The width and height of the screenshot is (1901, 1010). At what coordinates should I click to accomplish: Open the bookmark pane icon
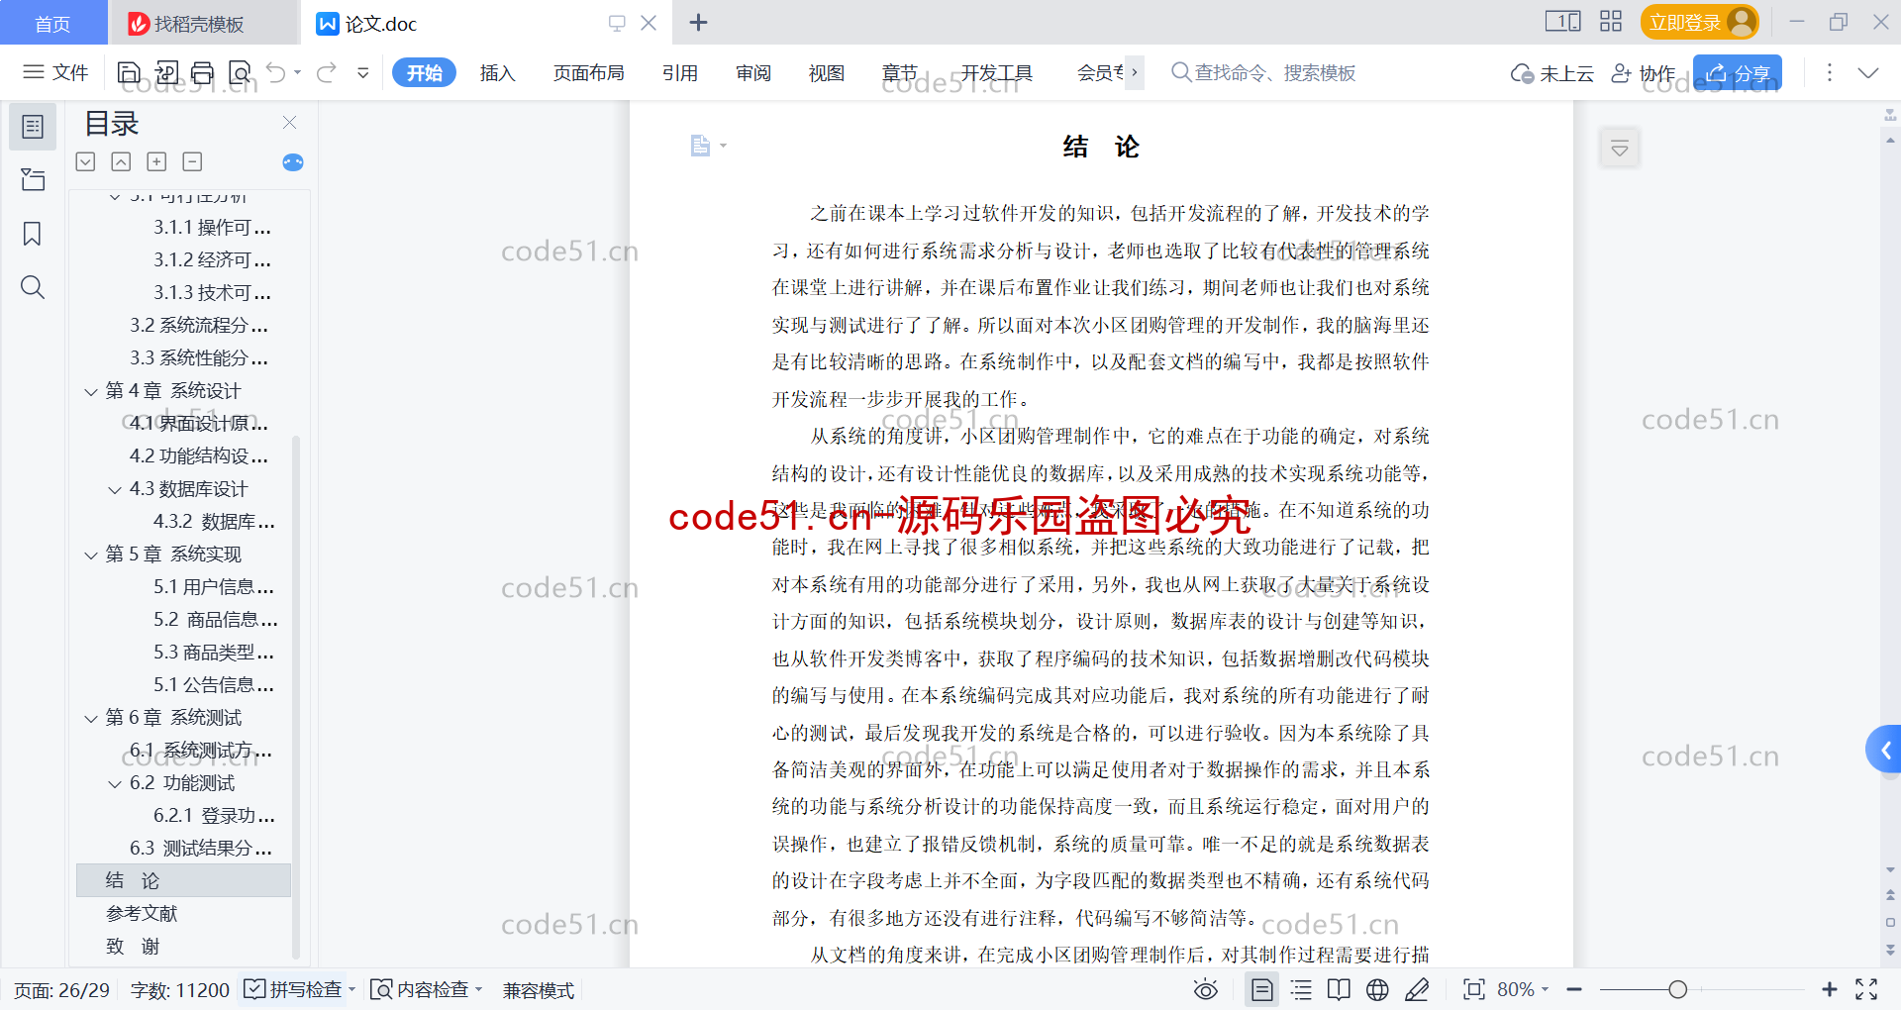click(x=33, y=234)
